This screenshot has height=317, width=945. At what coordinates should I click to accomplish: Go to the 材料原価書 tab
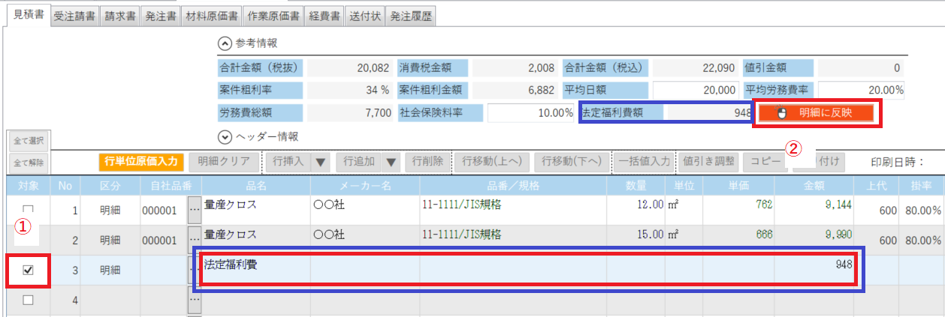click(x=212, y=18)
